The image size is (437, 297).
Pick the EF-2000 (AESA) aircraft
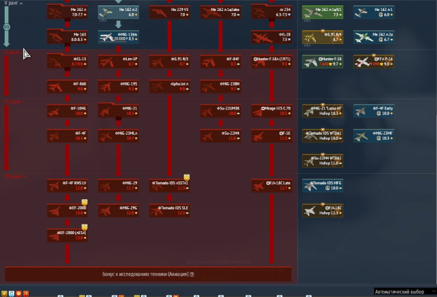click(x=67, y=235)
